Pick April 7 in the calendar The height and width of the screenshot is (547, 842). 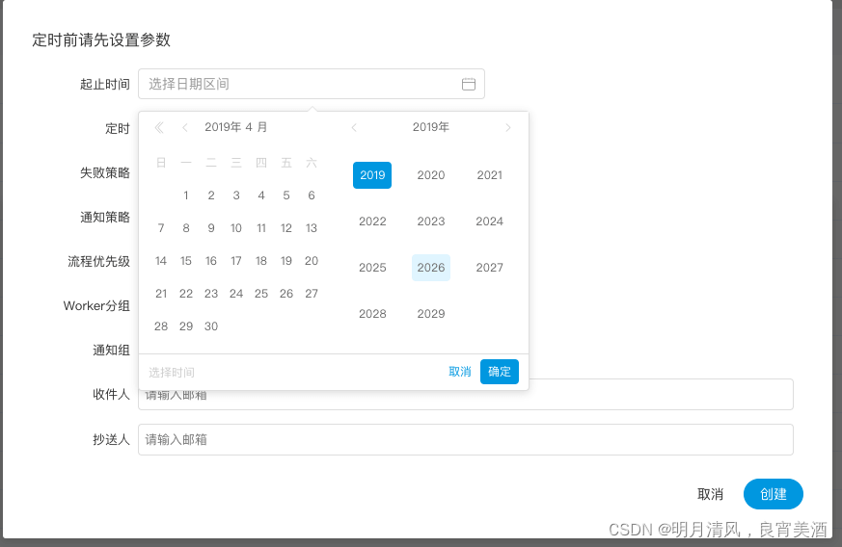coord(161,228)
